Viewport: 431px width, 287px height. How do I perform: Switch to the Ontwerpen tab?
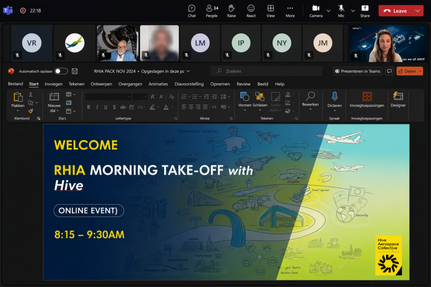click(x=101, y=84)
